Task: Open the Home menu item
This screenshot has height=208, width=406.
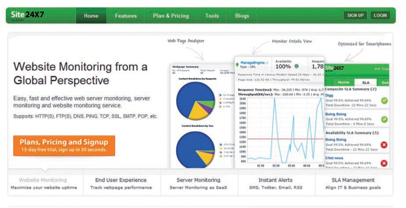Action: [x=91, y=16]
